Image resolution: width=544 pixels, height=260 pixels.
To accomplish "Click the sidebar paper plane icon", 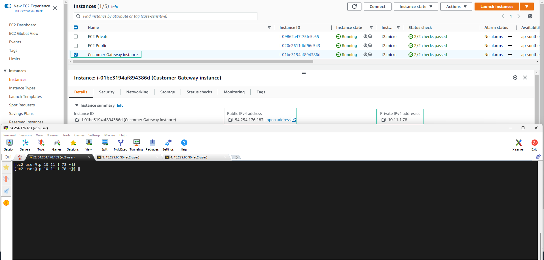I will [6, 191].
